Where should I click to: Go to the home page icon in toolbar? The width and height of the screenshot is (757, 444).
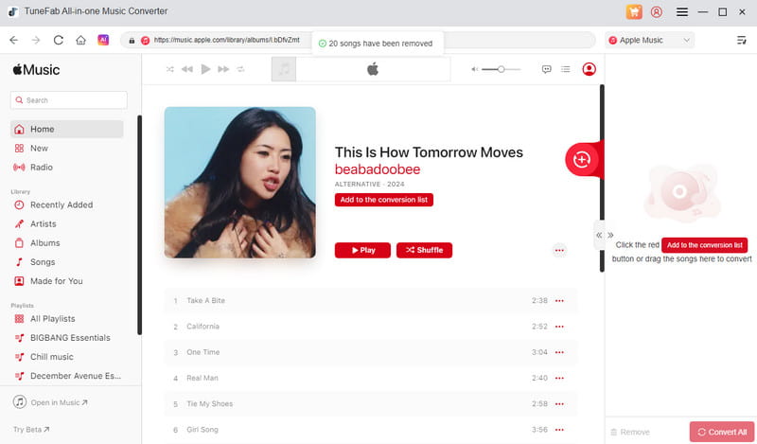click(x=80, y=40)
